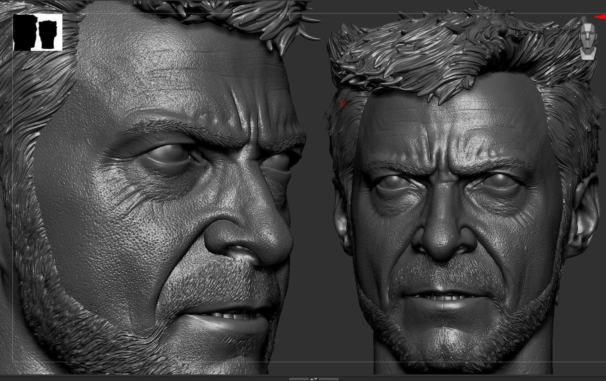606x381 pixels.
Task: Click the red axis cone indicator
Action: [x=600, y=17]
